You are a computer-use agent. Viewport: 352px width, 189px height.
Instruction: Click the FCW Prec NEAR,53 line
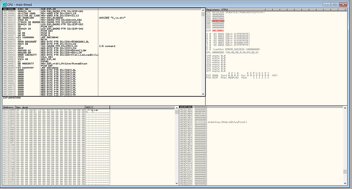pos(238,77)
